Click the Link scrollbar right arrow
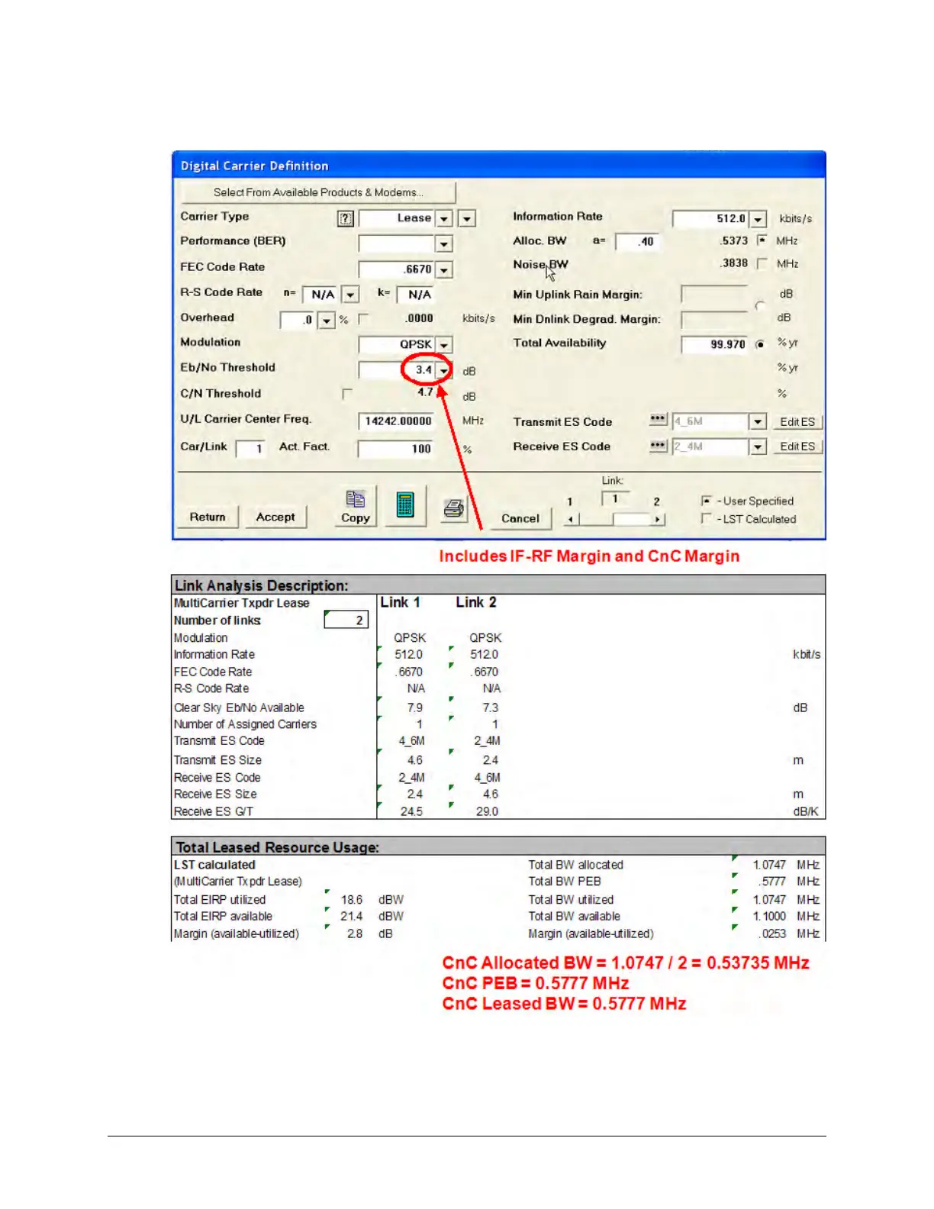The image size is (934, 1209). tap(658, 519)
